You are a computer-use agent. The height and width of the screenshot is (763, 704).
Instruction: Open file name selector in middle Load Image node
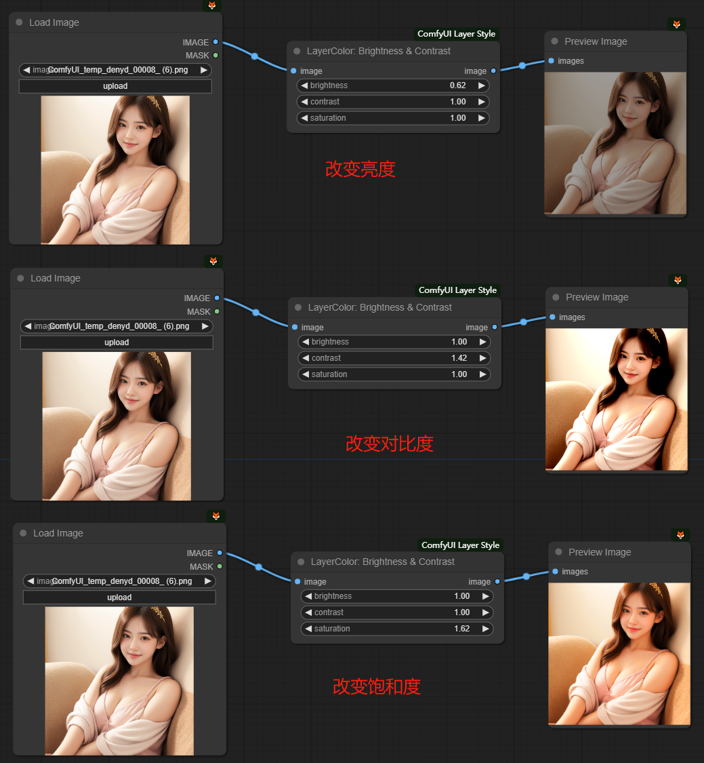point(117,326)
